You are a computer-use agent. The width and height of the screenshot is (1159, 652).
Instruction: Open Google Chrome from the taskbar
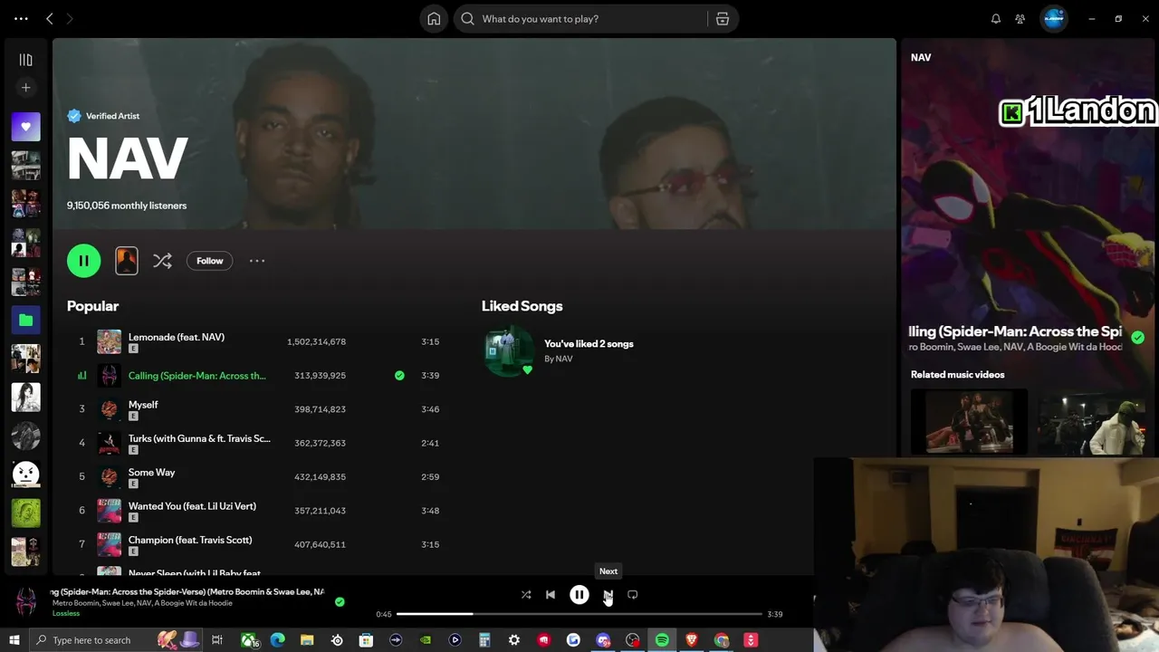click(x=722, y=640)
